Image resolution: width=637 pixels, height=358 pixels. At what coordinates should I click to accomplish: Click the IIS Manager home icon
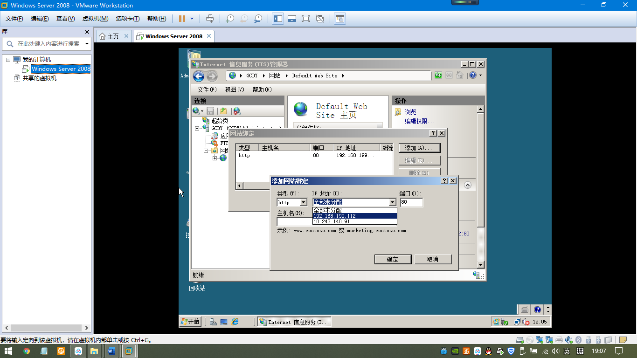460,75
